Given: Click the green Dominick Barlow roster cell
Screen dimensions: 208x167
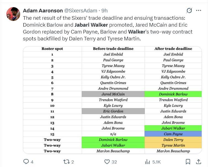Looking at the screenshot, I should tap(173, 94).
